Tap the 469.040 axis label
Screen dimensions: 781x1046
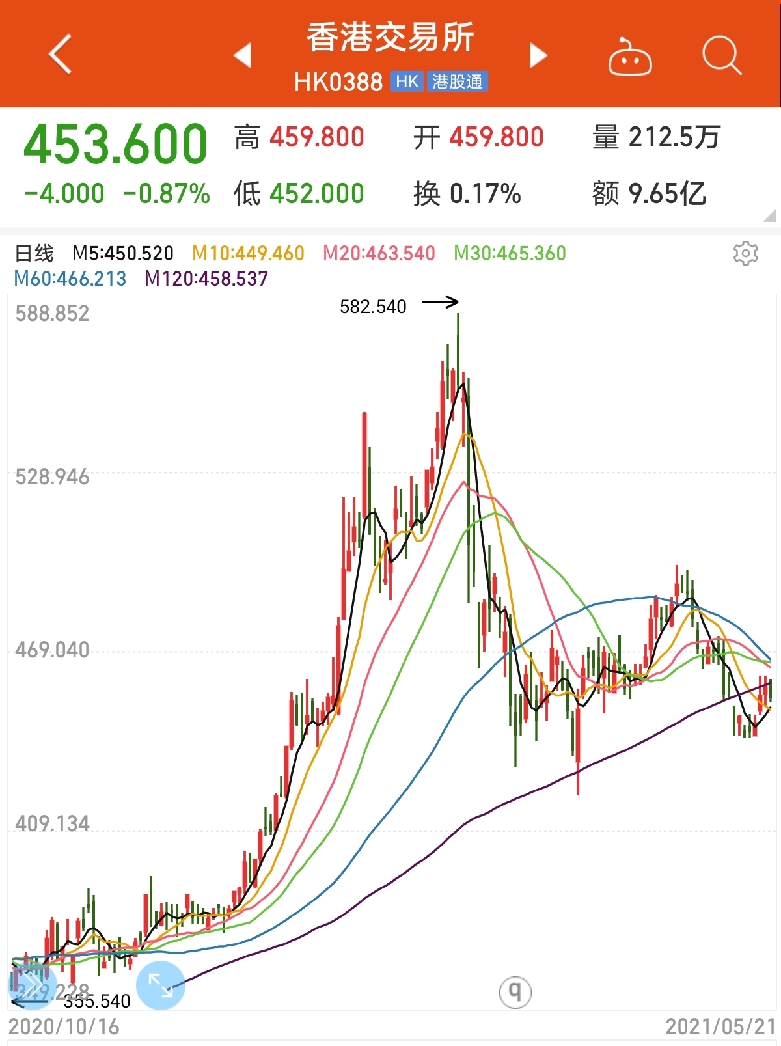click(52, 650)
